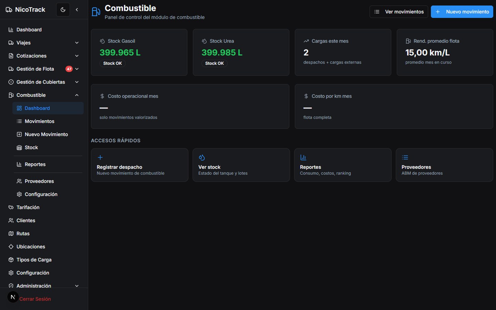Viewport: 496px width, 310px height.
Task: Click the Ver movimientos button
Action: click(x=399, y=12)
